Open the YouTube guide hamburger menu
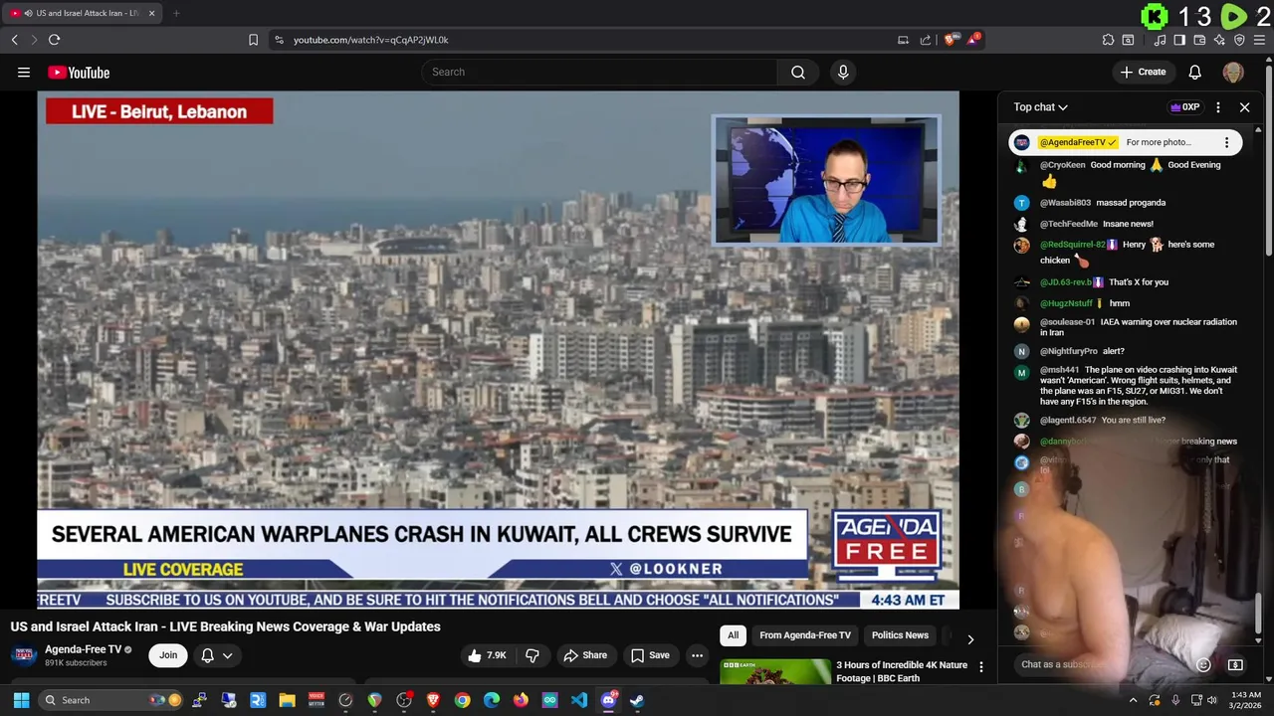Screen dimensions: 1274x716 pos(24,72)
